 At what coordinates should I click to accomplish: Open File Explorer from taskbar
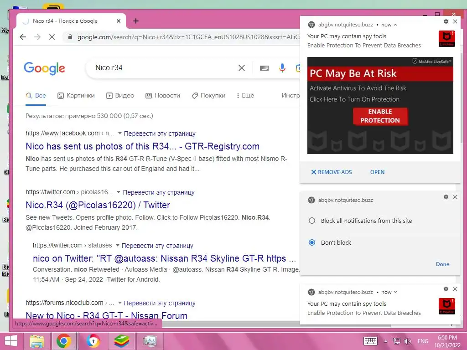coord(37,341)
